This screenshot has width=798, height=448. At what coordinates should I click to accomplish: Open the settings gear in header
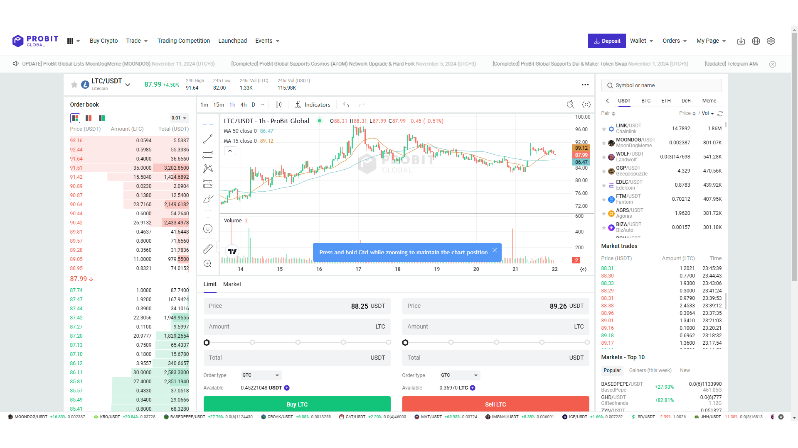point(771,41)
